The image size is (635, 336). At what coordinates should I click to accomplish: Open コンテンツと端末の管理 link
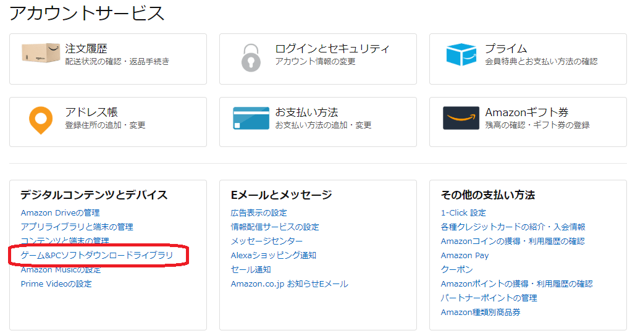coord(65,240)
